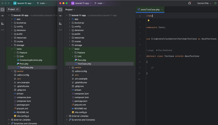Open More tool windows ellipsis in laravel-10-app window
The width and height of the screenshot is (218, 125).
pyautogui.click(x=2, y=30)
